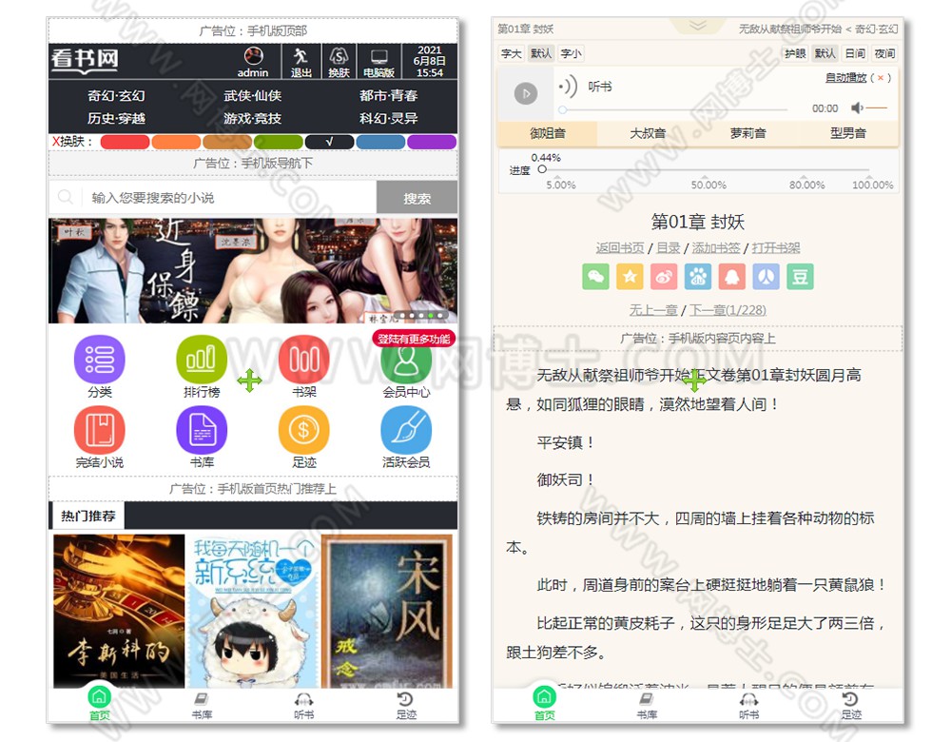951x742 pixels.
Task: Tap 书库 in right bottom bar
Action: coord(647,706)
